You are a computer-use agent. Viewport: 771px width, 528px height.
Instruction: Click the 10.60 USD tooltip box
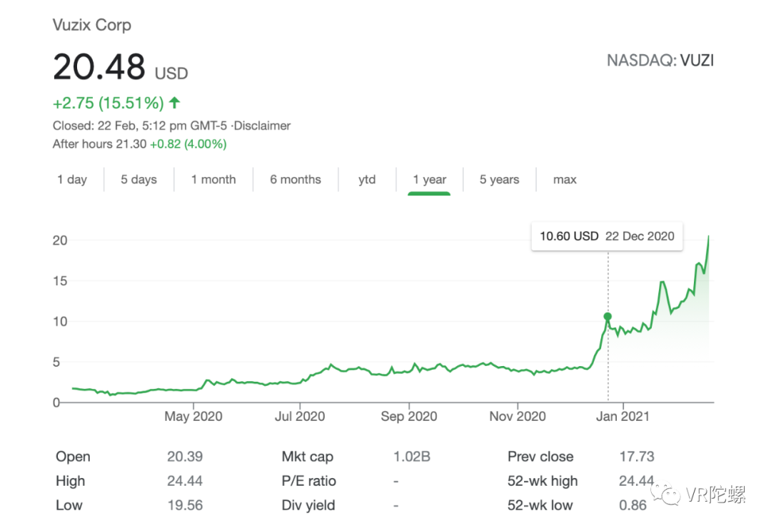pos(607,236)
